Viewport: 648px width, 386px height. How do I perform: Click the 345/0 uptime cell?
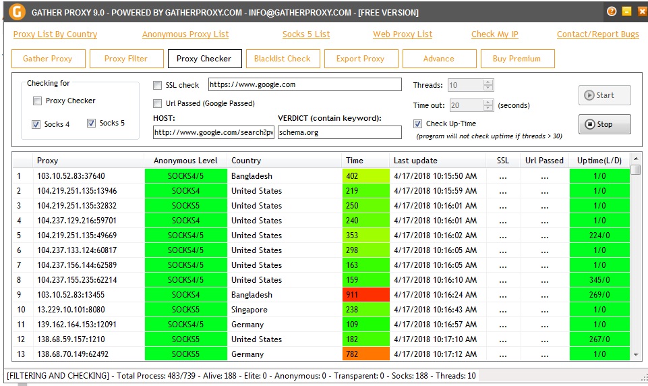click(599, 280)
